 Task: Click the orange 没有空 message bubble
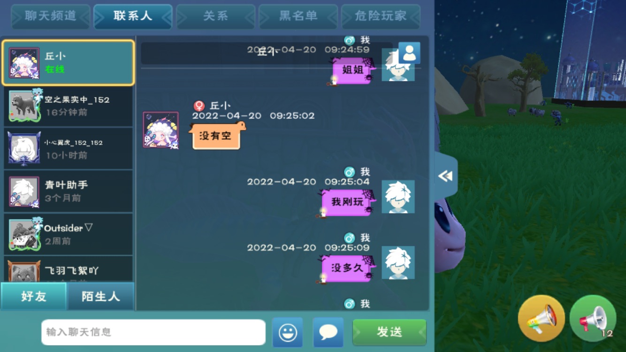coord(216,136)
